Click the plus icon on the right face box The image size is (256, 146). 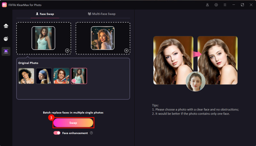pos(126,50)
